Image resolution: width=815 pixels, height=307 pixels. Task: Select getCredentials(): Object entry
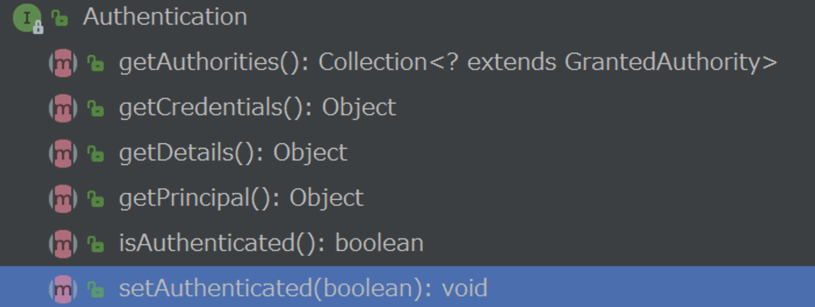[258, 108]
